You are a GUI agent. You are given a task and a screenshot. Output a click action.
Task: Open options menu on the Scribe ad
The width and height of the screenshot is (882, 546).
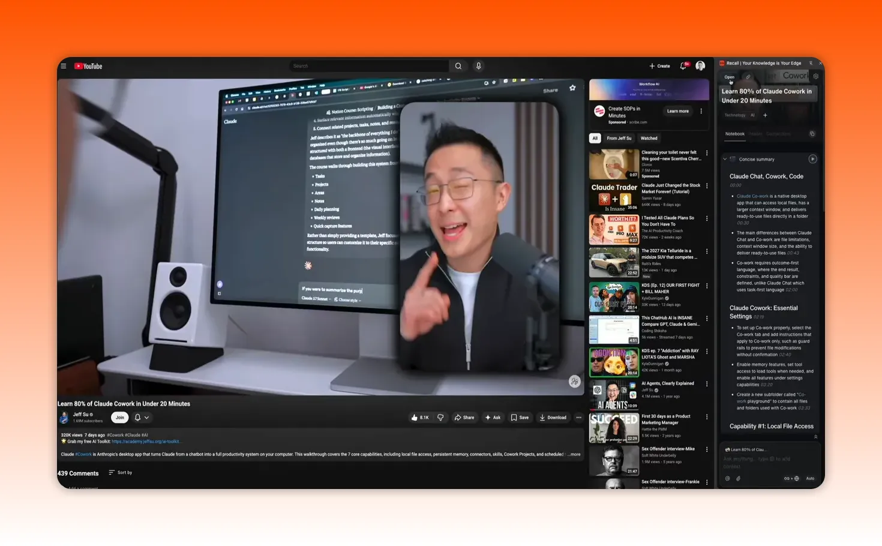tap(701, 111)
